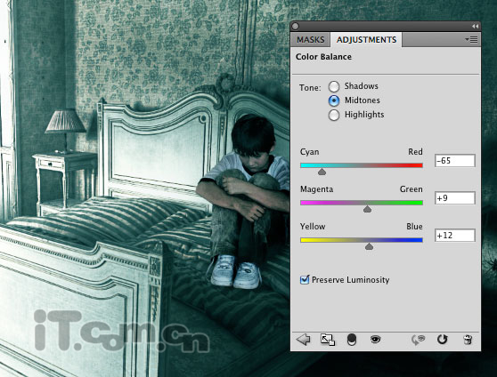Click the Cyan/Red value field showing -65
Image resolution: width=497 pixels, height=377 pixels.
click(455, 161)
